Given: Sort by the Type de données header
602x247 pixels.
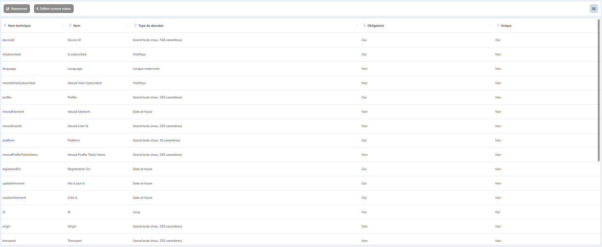Looking at the screenshot, I should [151, 26].
